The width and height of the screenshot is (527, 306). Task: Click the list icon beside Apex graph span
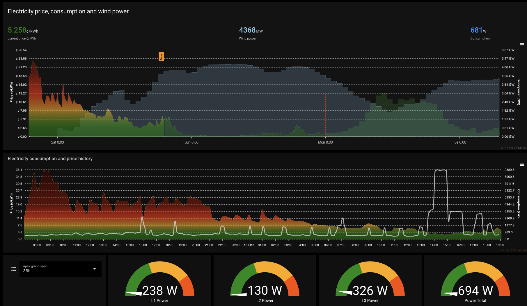pos(13,269)
